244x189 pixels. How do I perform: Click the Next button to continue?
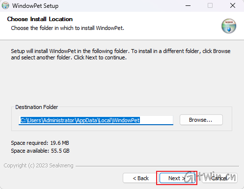click(x=177, y=178)
